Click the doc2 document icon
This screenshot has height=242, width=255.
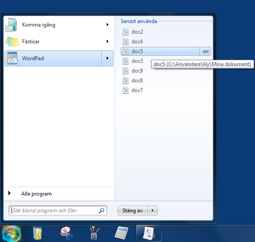click(125, 32)
